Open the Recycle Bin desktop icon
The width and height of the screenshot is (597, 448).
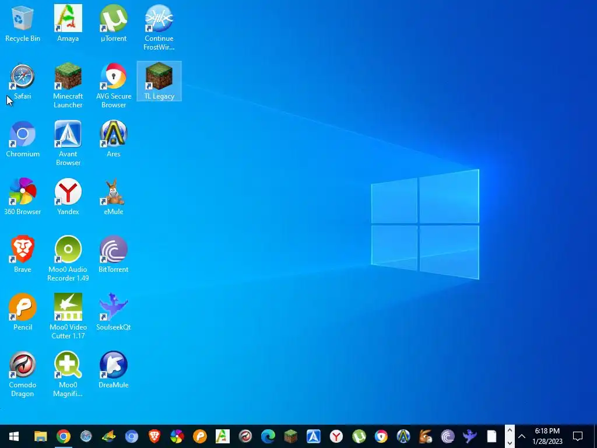click(23, 23)
